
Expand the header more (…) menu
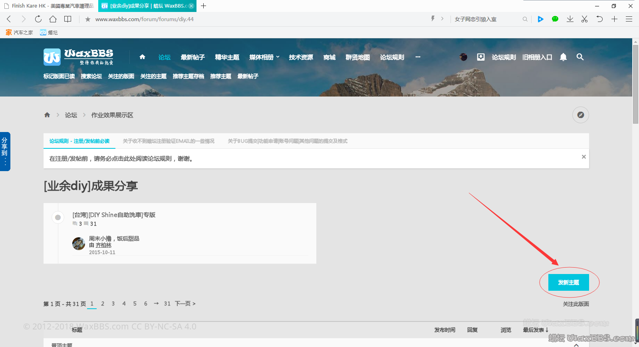click(418, 57)
